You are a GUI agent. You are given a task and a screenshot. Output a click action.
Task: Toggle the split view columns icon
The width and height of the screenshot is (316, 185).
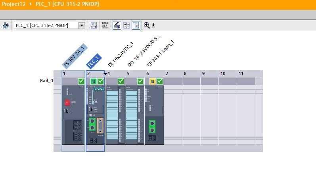point(136,25)
